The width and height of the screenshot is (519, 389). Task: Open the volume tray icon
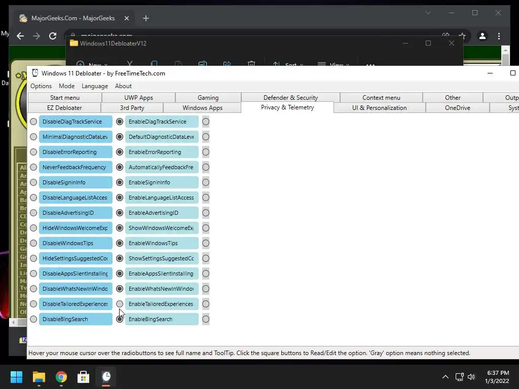click(471, 377)
